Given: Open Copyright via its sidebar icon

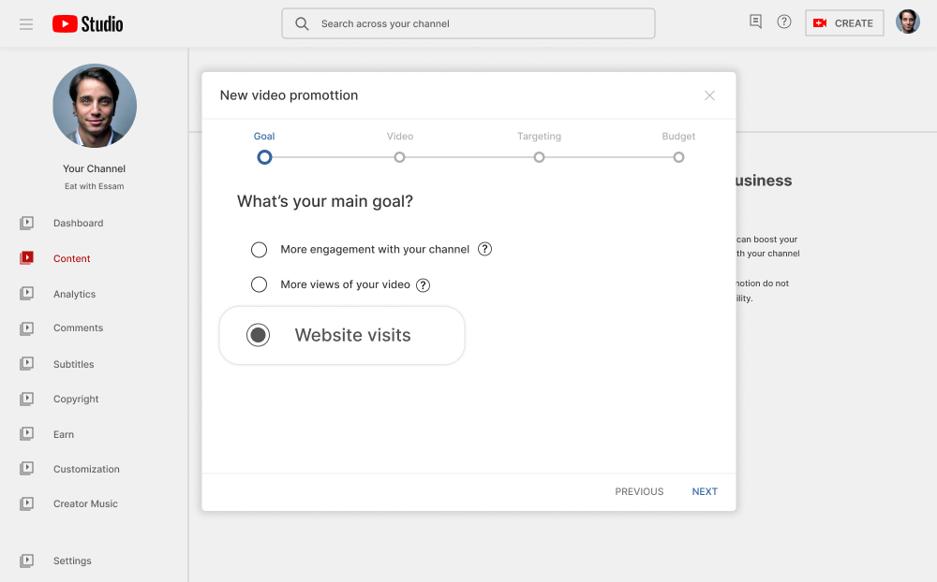Looking at the screenshot, I should coord(27,399).
